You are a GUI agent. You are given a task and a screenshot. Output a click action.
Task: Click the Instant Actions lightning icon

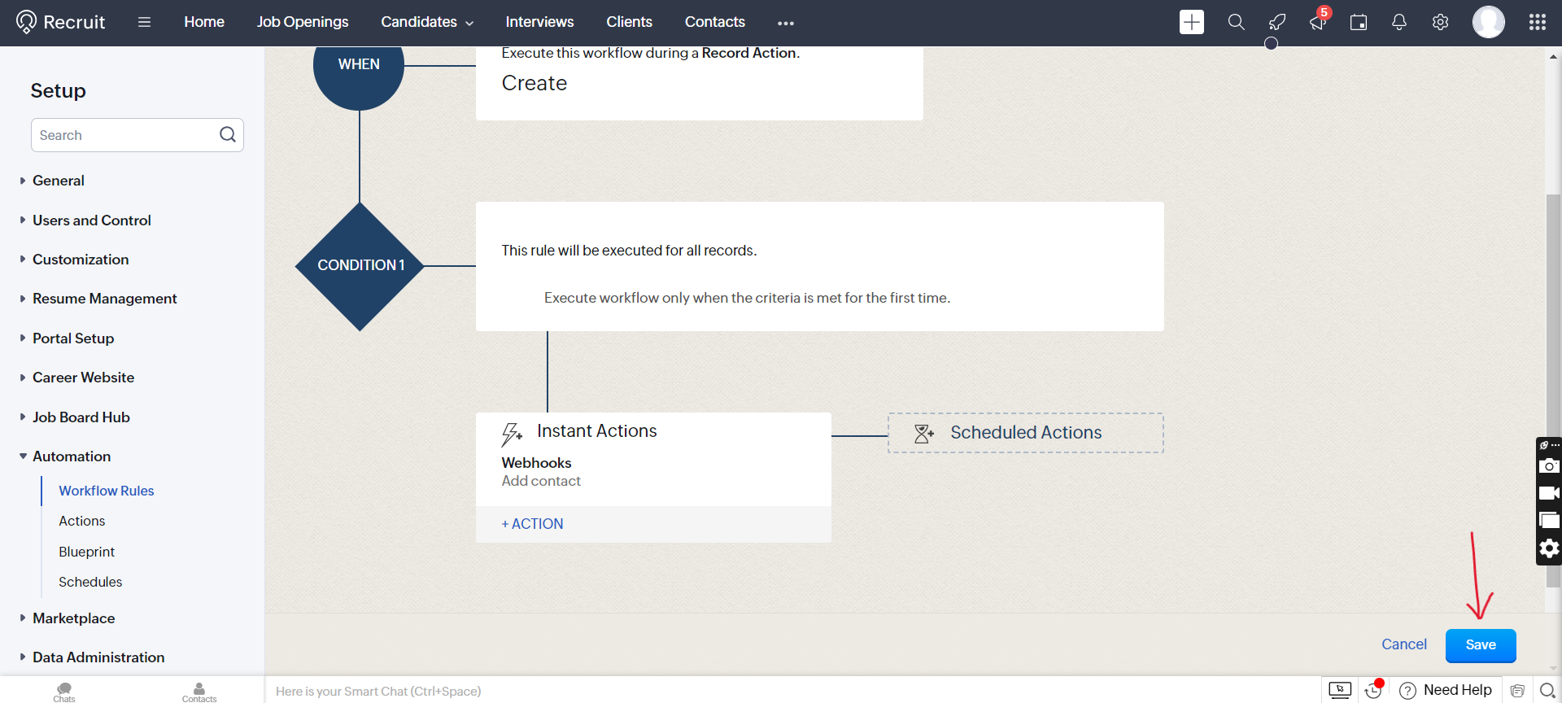pos(512,434)
